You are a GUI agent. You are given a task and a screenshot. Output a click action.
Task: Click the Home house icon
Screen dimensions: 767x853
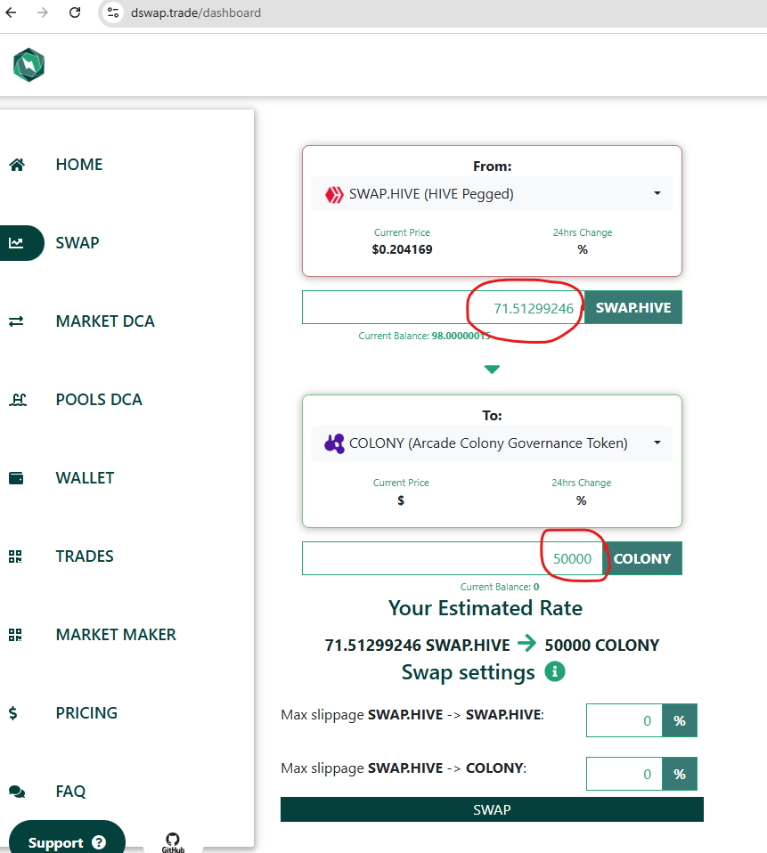pos(17,165)
